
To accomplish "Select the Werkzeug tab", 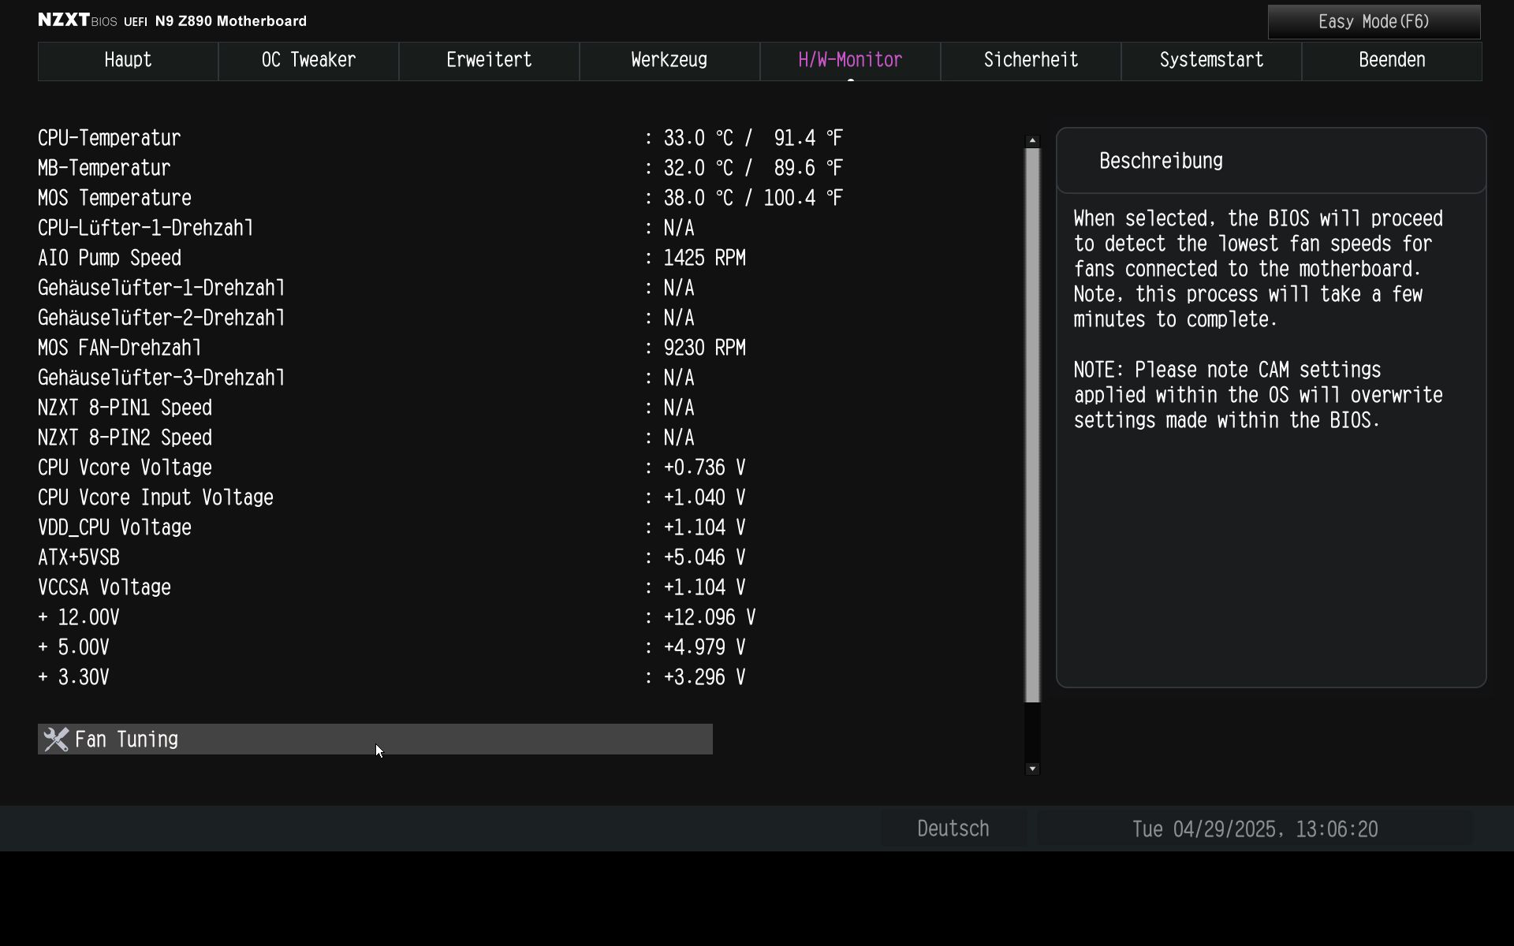I will [669, 61].
